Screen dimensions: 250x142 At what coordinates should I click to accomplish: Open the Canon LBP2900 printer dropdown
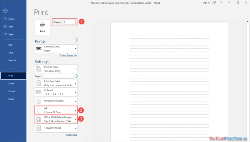click(x=56, y=49)
